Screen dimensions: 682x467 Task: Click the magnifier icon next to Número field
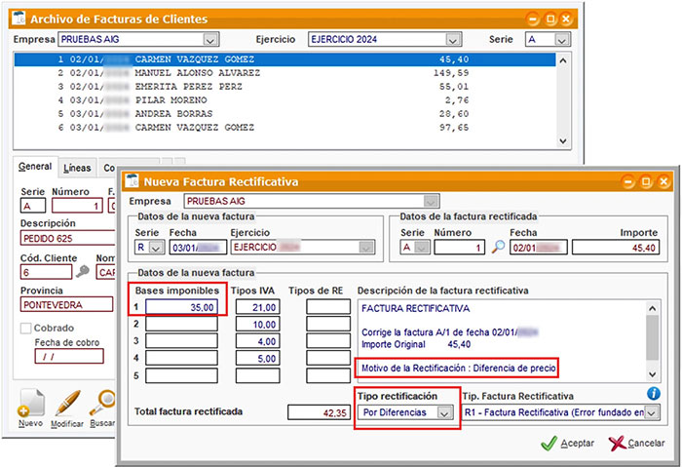click(x=498, y=247)
